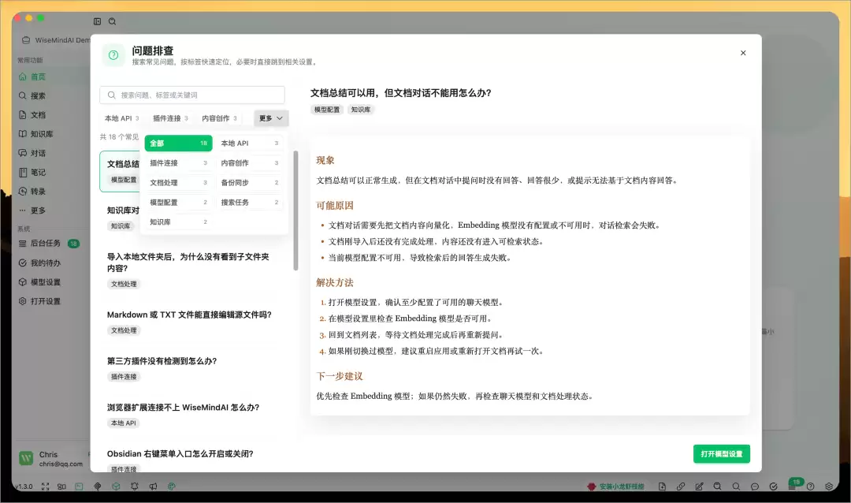Click the green terminal icon in status bar
Image resolution: width=851 pixels, height=503 pixels.
(x=80, y=486)
